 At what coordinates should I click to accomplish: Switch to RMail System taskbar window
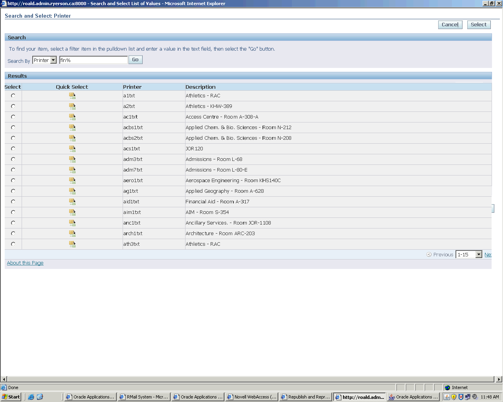tap(144, 397)
